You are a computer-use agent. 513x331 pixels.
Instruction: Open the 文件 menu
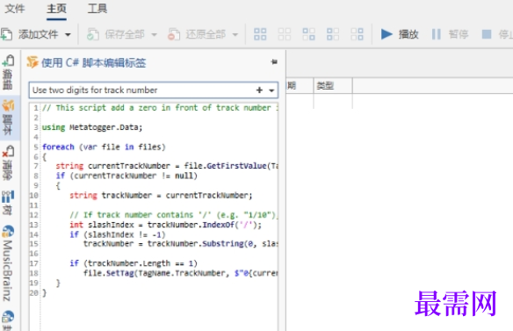click(14, 9)
